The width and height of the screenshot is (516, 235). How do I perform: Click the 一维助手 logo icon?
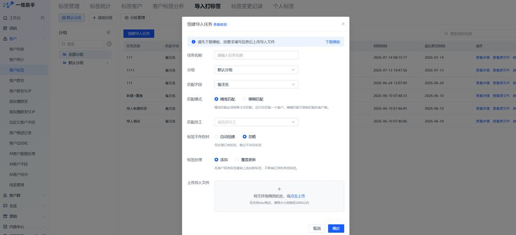click(x=8, y=5)
